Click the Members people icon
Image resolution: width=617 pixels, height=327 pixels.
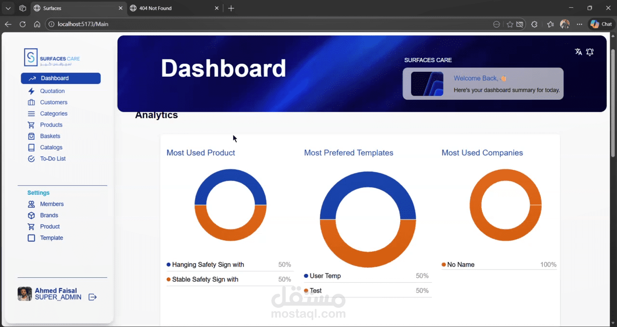tap(31, 204)
